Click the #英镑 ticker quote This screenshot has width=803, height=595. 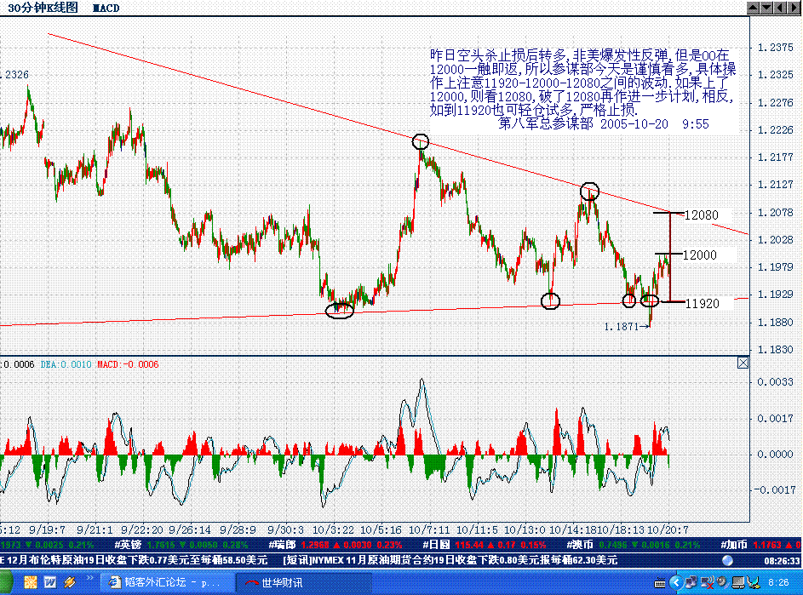point(181,545)
